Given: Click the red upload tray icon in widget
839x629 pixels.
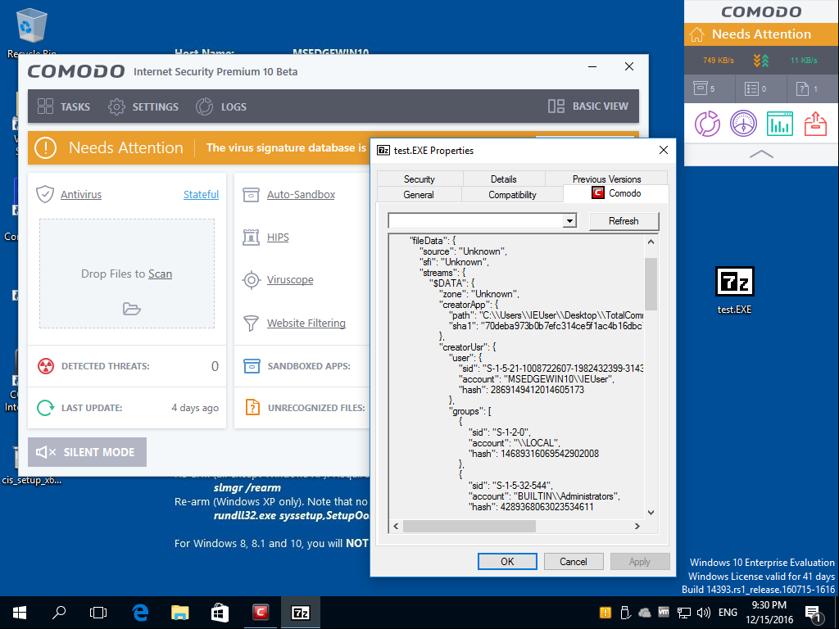Looking at the screenshot, I should (x=815, y=124).
